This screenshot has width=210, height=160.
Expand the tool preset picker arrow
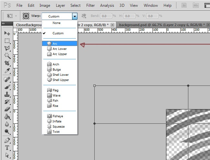(16, 16)
